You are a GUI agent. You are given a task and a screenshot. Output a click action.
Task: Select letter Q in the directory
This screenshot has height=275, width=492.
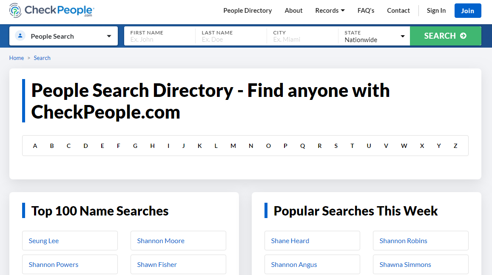coord(302,146)
